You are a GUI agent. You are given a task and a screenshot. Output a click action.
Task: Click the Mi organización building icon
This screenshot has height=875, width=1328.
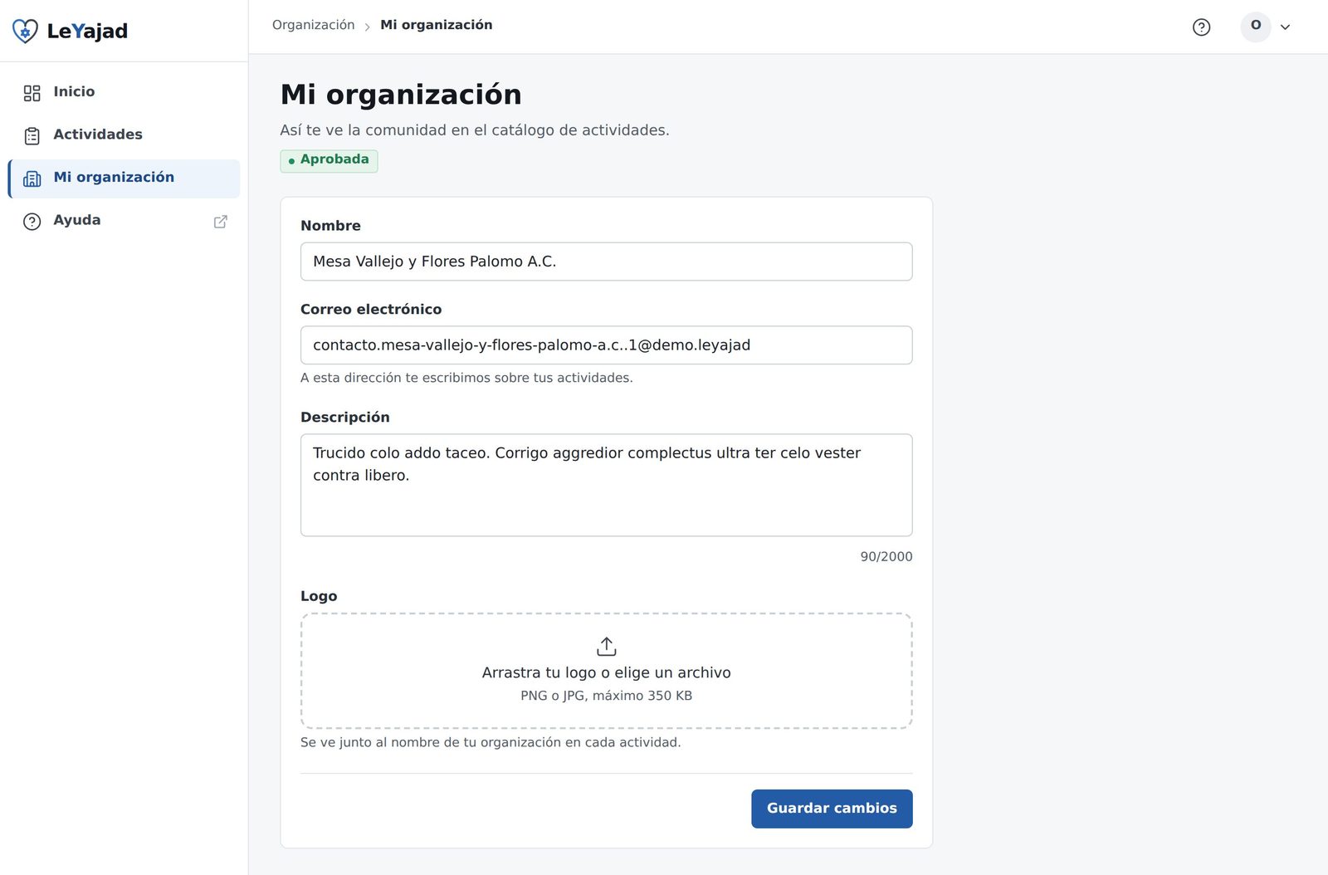point(32,178)
